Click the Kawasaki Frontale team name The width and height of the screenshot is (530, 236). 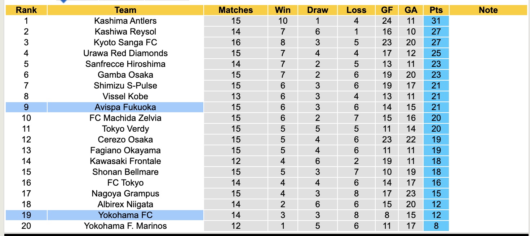click(x=125, y=161)
